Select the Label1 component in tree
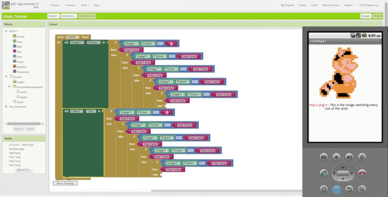Viewport: 388px width, 197px height. point(22,92)
